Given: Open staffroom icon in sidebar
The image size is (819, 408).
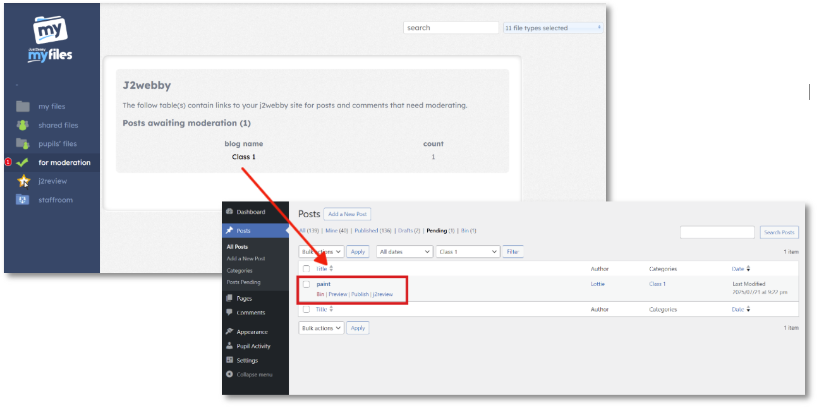Looking at the screenshot, I should coord(23,200).
